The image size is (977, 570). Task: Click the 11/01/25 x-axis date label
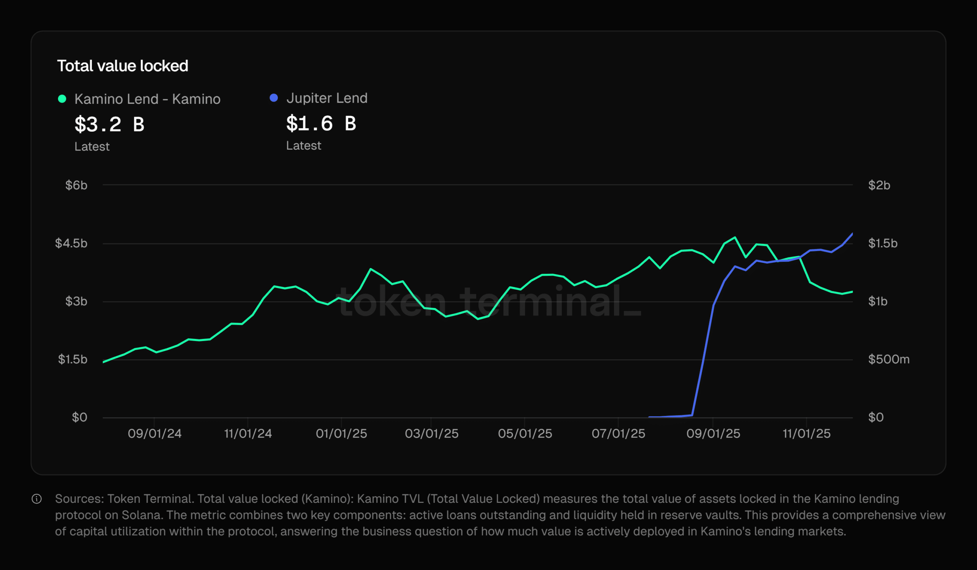pos(806,433)
